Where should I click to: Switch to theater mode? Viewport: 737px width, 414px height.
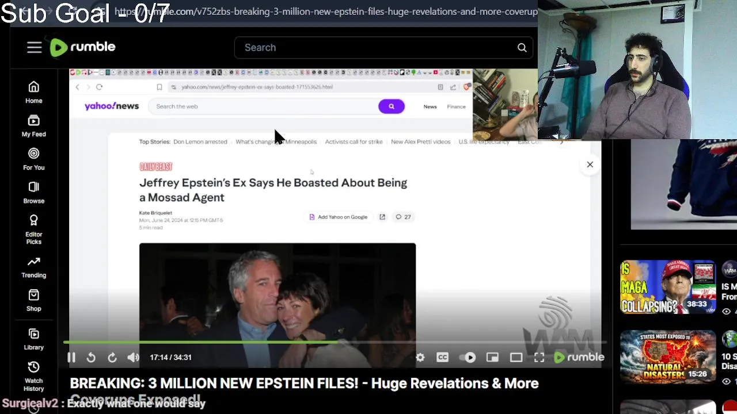516,357
